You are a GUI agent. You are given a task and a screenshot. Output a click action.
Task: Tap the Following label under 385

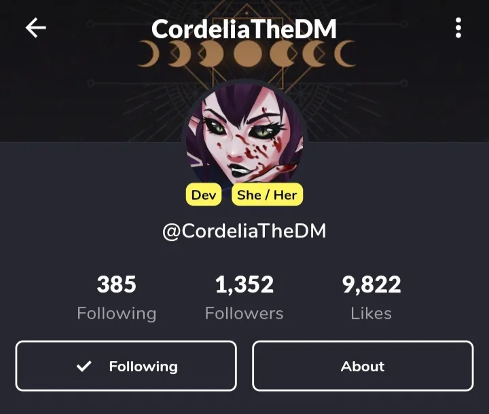(x=117, y=314)
